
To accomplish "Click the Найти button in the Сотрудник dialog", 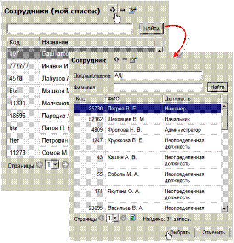I will point(217,87).
